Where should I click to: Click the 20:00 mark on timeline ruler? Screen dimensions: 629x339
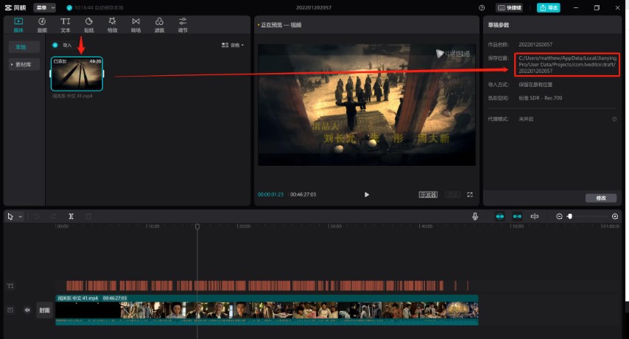[244, 227]
